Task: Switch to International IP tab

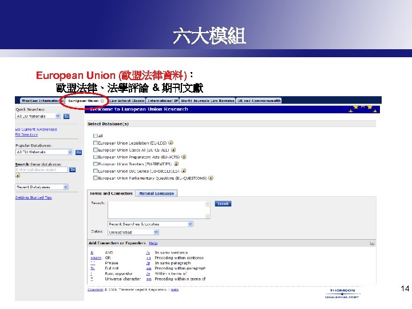Action: click(x=163, y=101)
